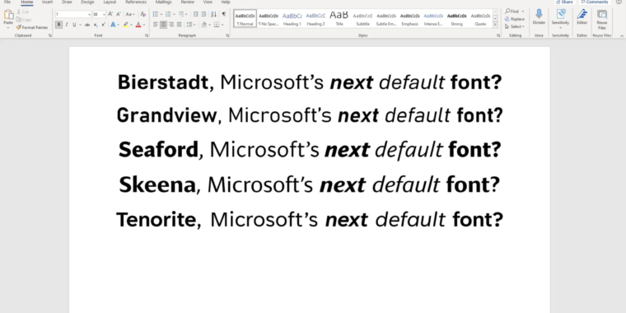The height and width of the screenshot is (313, 626).
Task: Click the Numbering list icon
Action: coord(168,14)
